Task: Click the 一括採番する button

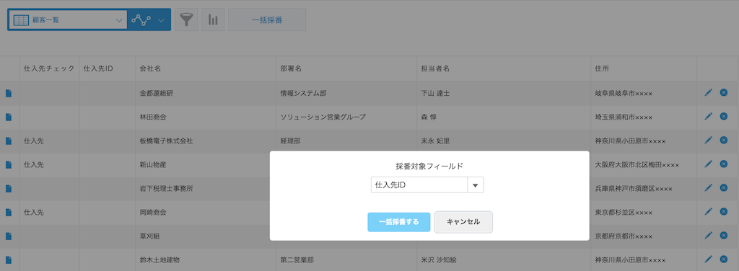Action: pyautogui.click(x=398, y=222)
